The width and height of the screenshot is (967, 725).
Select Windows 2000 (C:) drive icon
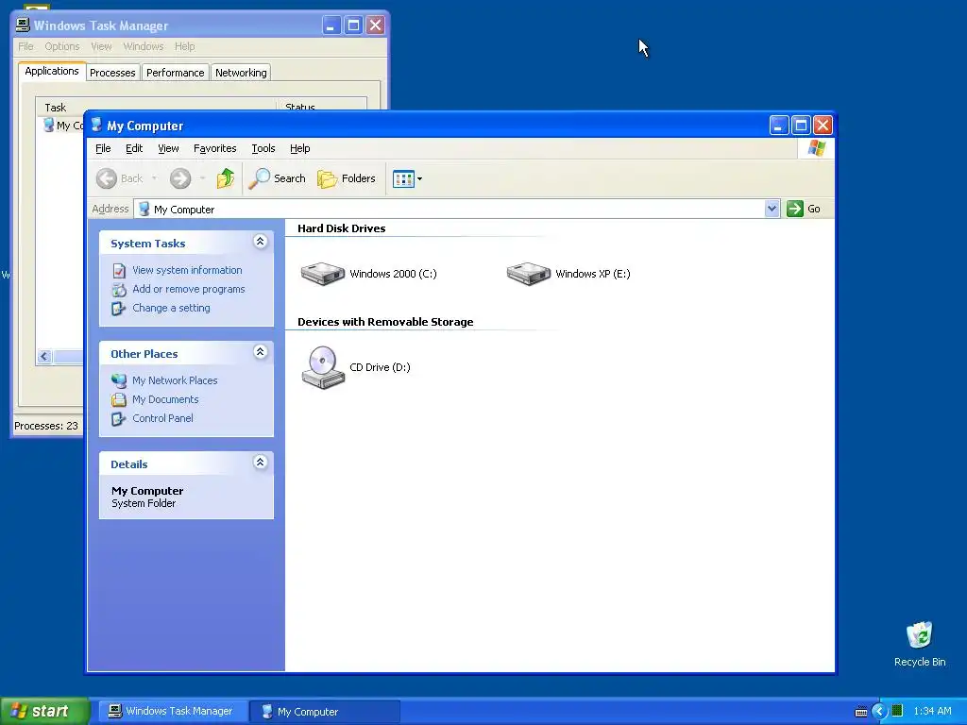pyautogui.click(x=323, y=274)
